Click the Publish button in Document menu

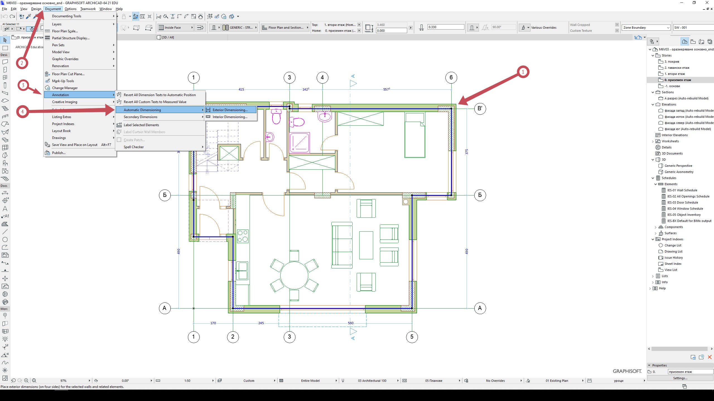pos(59,153)
